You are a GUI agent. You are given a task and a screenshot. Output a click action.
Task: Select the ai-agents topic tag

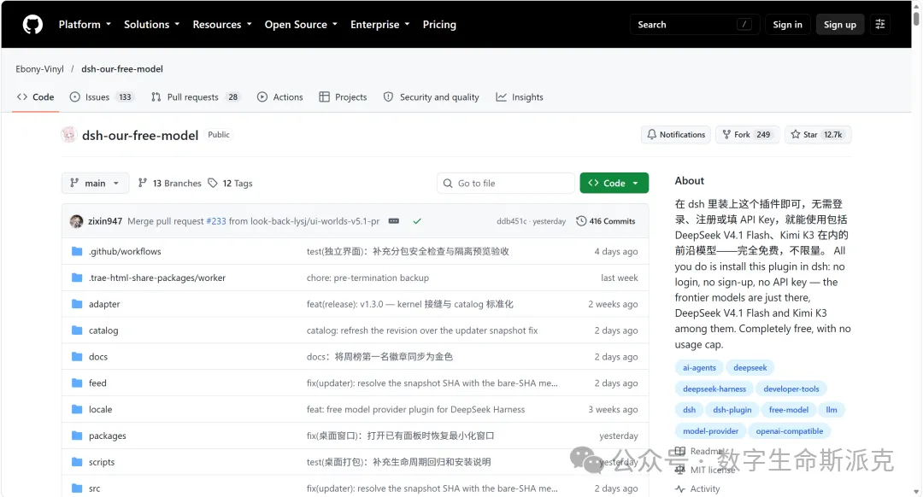699,367
